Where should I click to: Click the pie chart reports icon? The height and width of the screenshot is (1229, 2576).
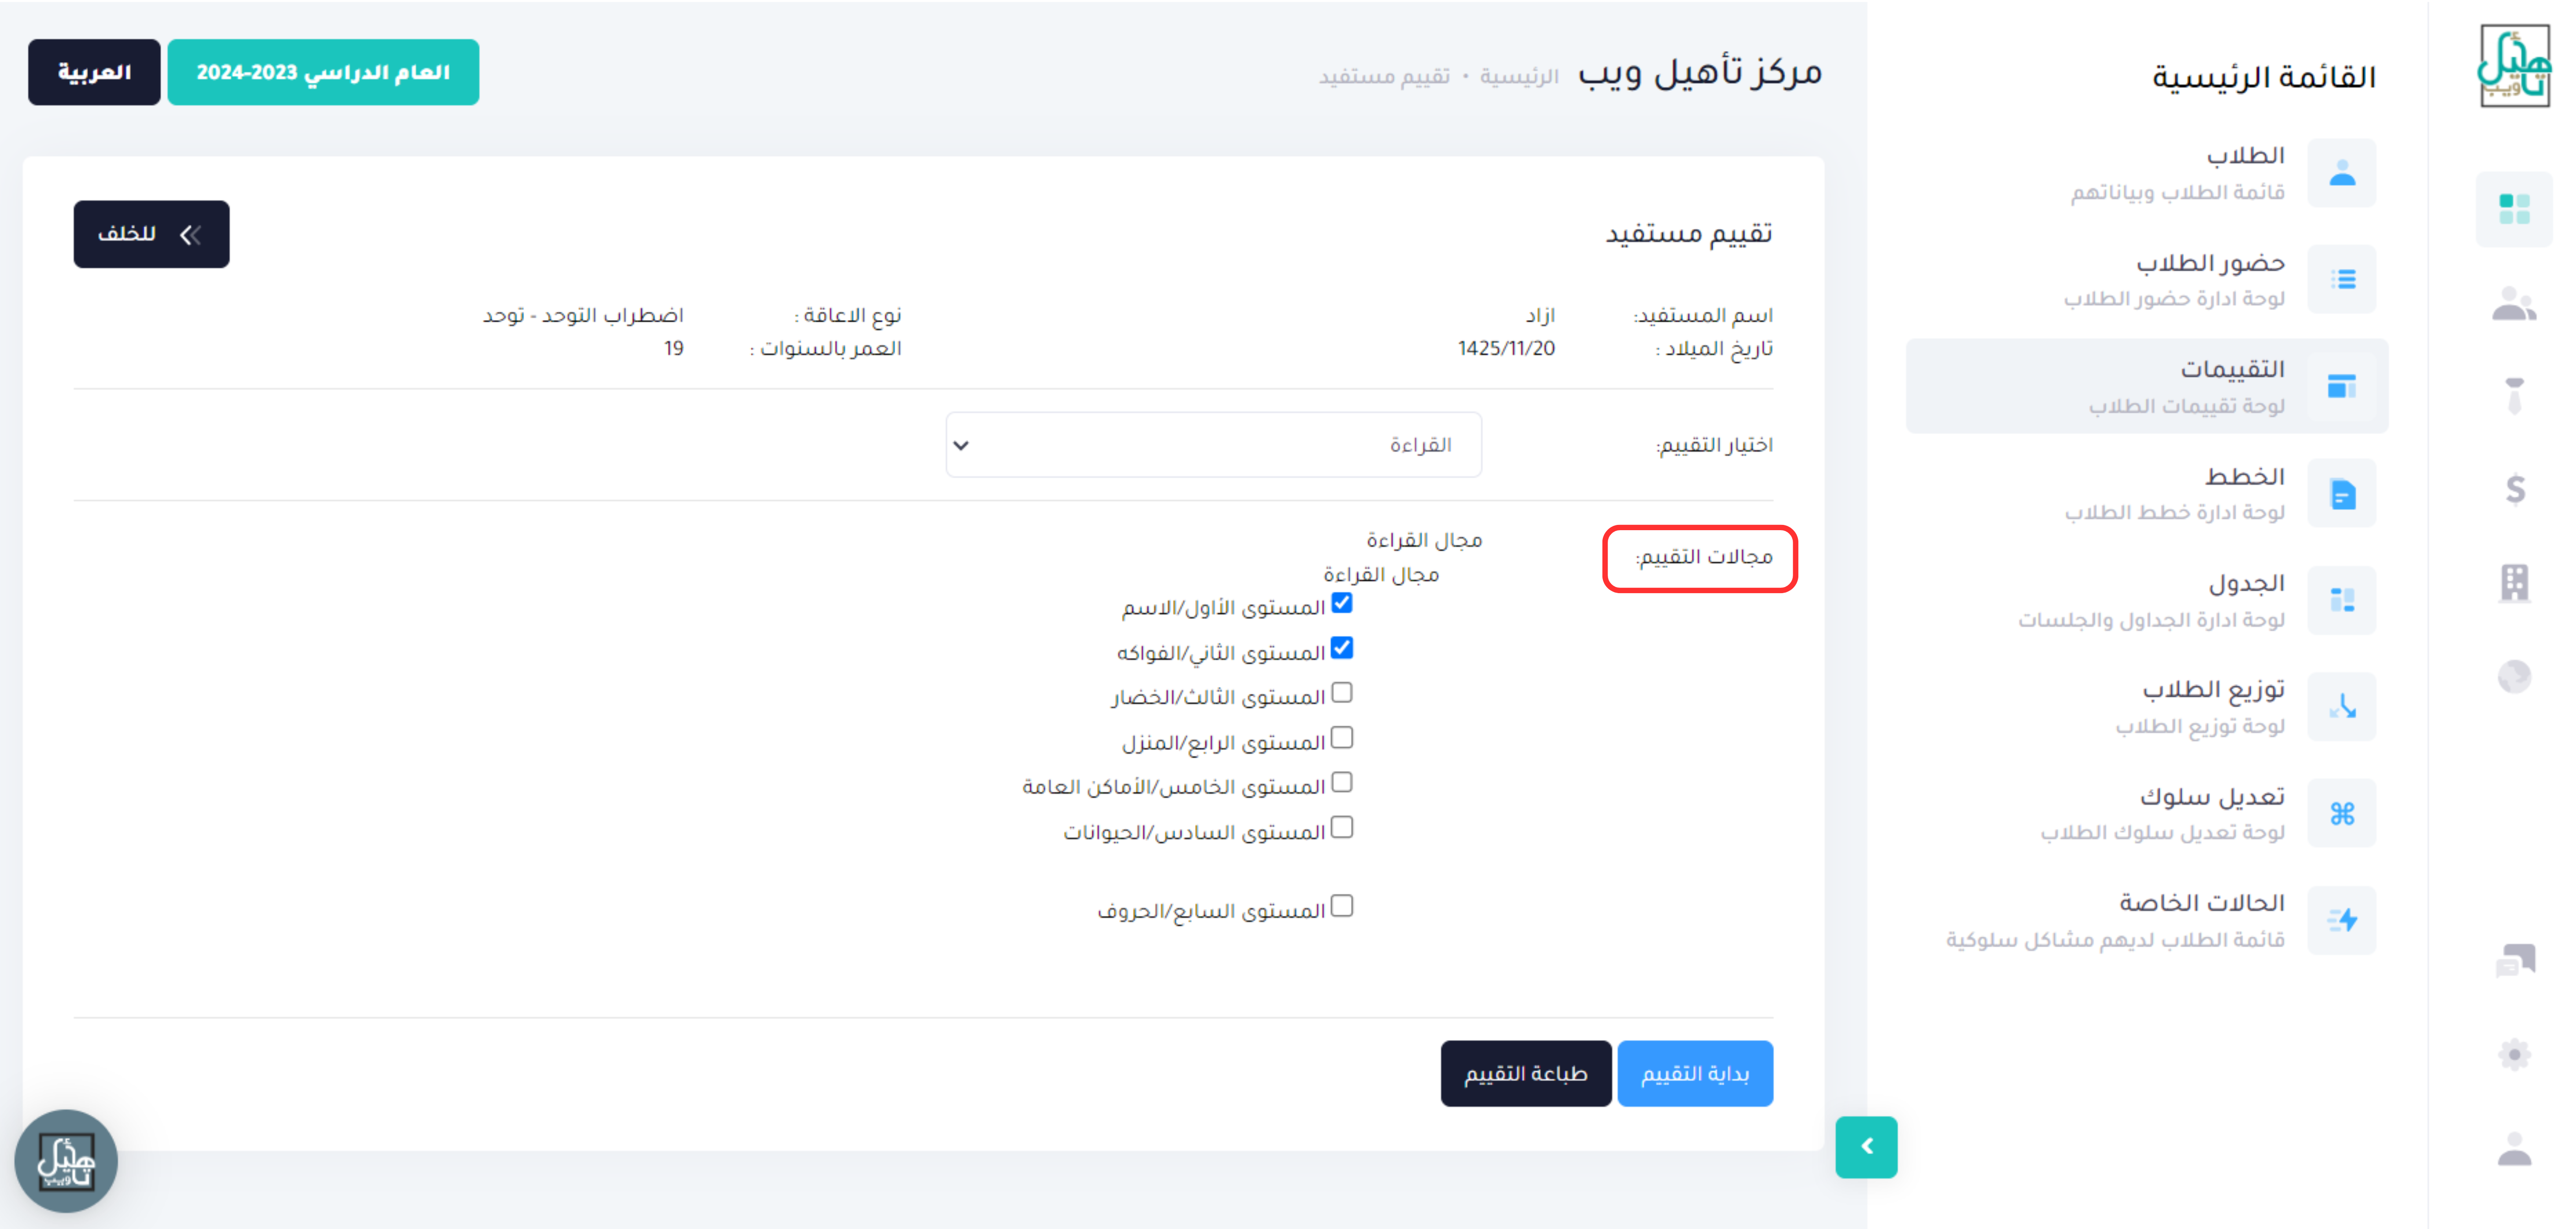(x=2514, y=677)
